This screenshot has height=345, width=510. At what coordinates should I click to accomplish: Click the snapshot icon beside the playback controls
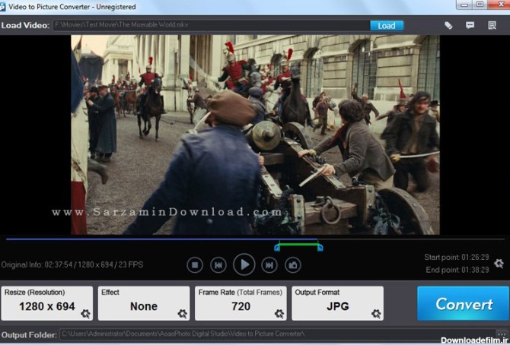293,265
